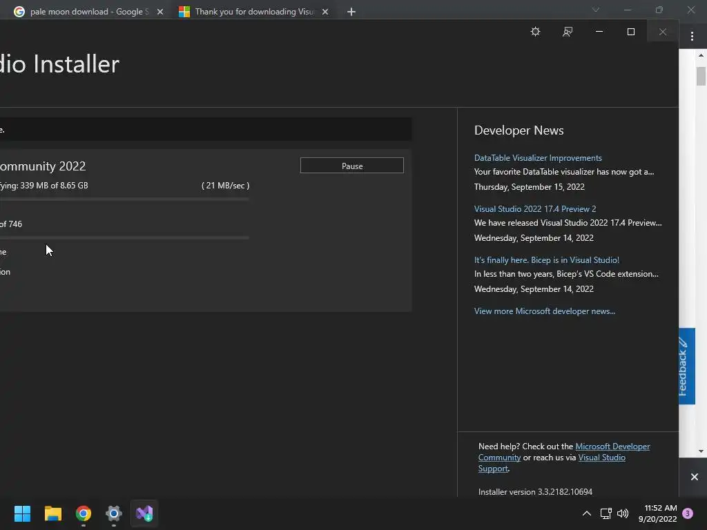Click the 'Thursday, September 15, 2022' date

point(529,186)
